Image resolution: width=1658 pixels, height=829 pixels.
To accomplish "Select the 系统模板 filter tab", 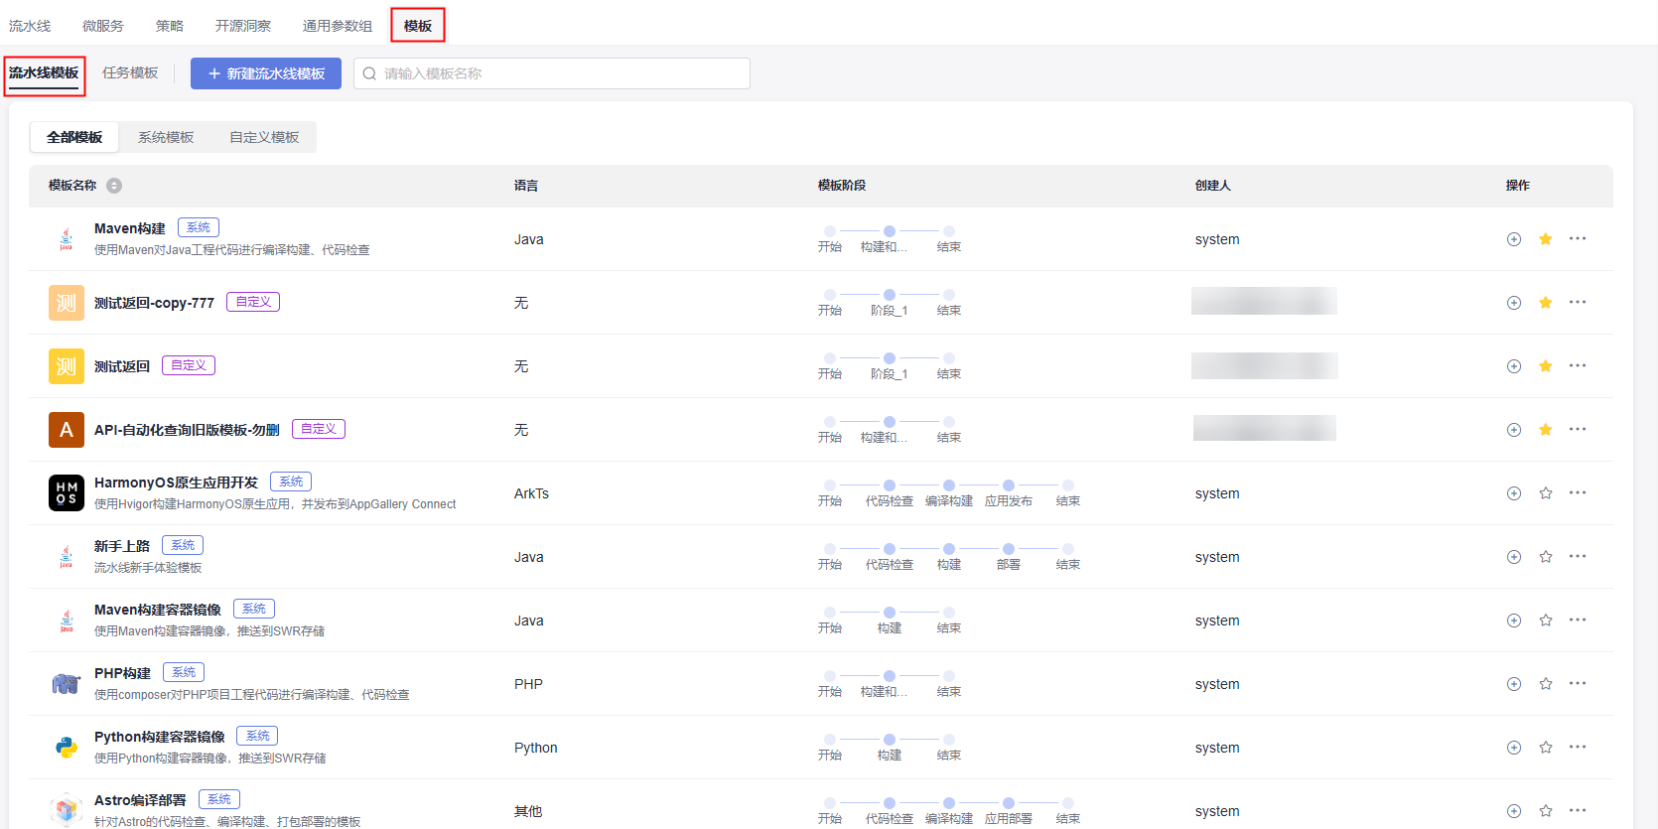I will 166,137.
